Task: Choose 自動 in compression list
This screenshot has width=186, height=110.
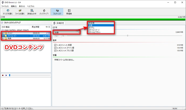Action: (x=101, y=25)
